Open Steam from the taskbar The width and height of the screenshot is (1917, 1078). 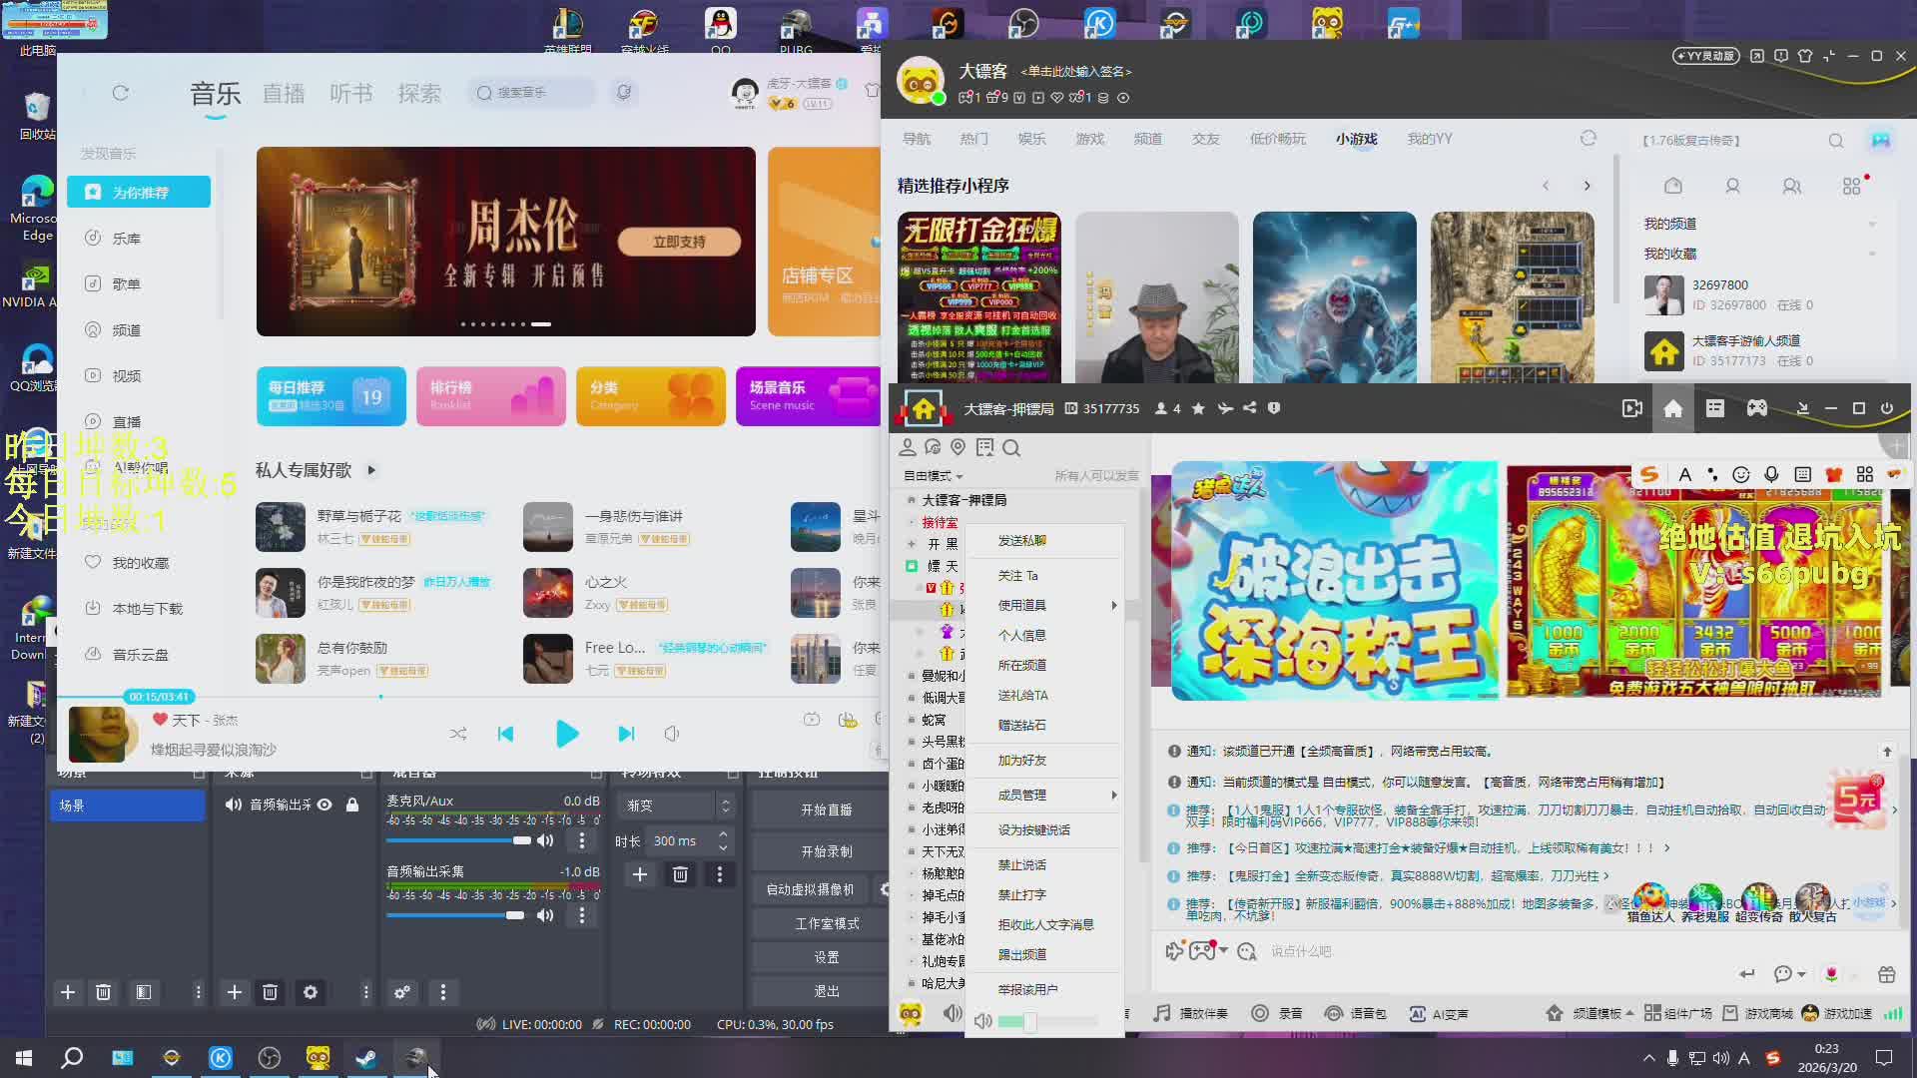pyautogui.click(x=366, y=1058)
